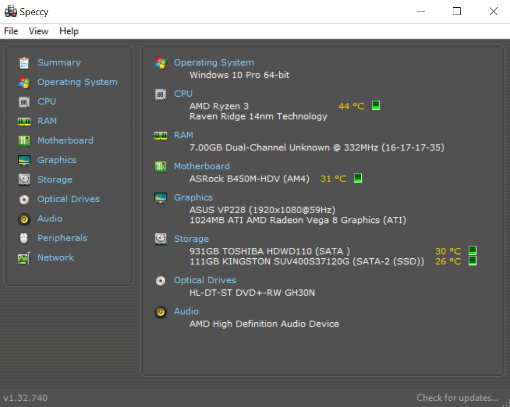Viewport: 510px width, 407px height.
Task: Click the Motherboard icon in sidebar
Action: pos(24,141)
